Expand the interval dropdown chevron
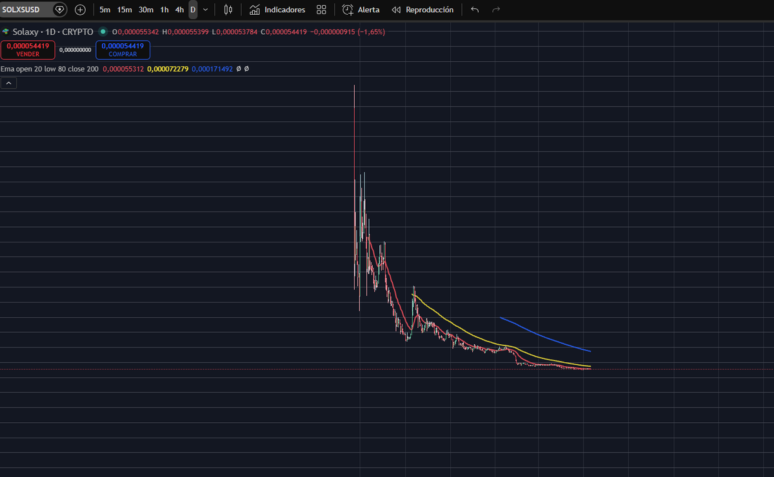The height and width of the screenshot is (477, 774). click(205, 10)
